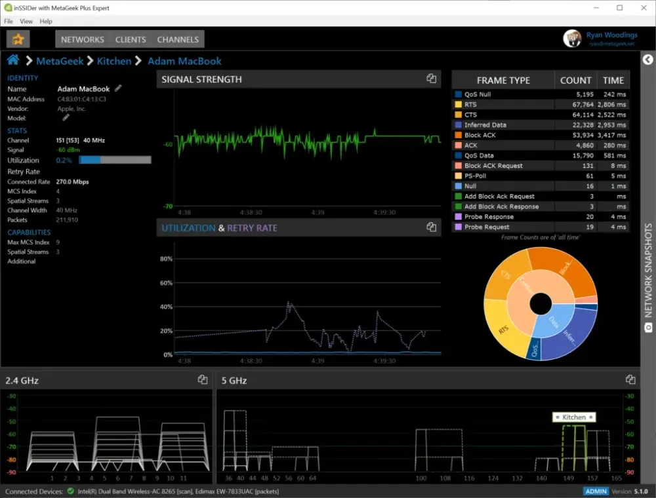This screenshot has height=498, width=656.
Task: Open the Kitchen breadcrumb link
Action: tap(114, 60)
